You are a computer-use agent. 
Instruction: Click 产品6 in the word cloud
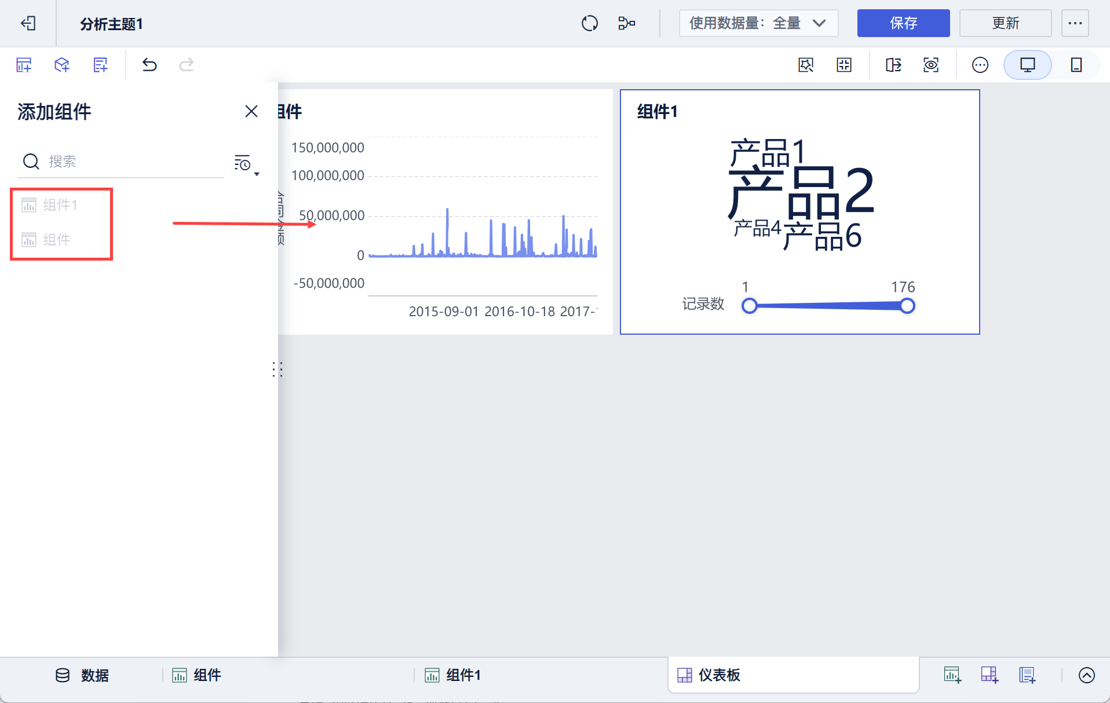point(822,236)
